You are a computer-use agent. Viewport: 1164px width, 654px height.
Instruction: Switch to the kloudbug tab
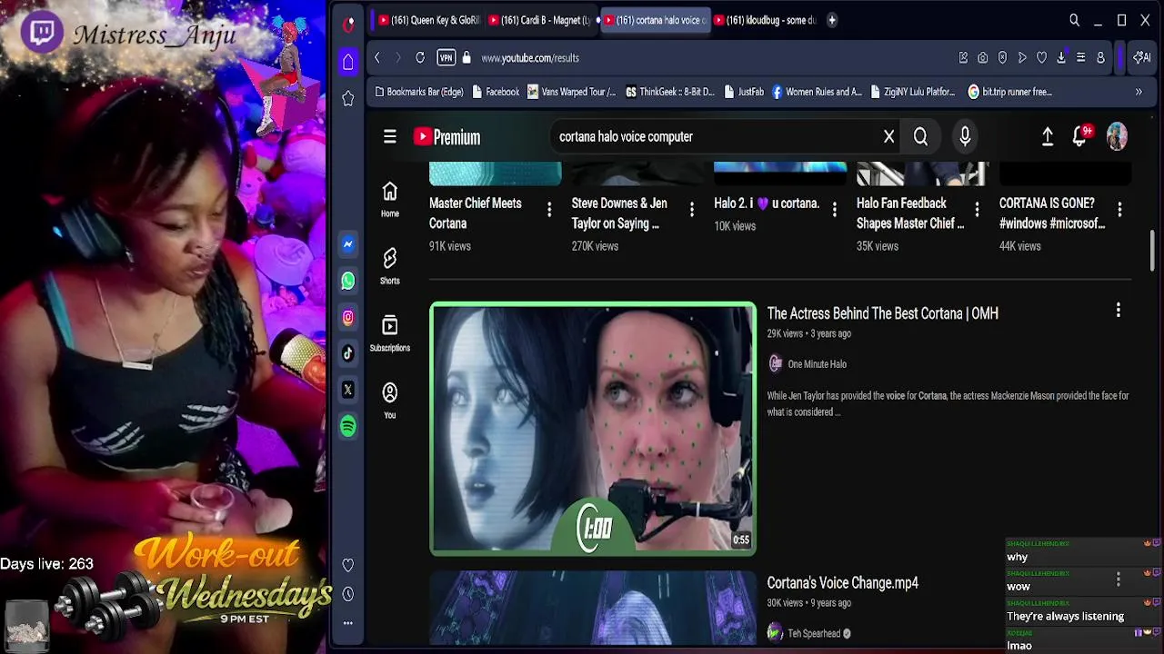coord(766,20)
